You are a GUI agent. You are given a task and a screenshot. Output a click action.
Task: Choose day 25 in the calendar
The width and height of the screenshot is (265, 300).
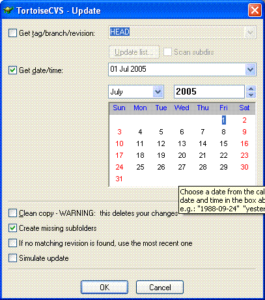(x=140, y=167)
